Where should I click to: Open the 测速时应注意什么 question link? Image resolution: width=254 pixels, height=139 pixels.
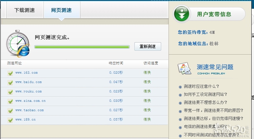click(x=201, y=86)
